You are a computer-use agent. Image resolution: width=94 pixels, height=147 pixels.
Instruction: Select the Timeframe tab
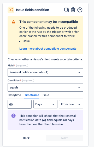[32, 95]
